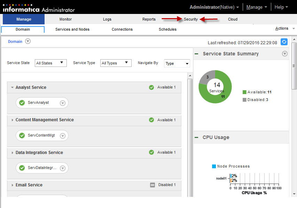Click the Available:11 legend text
The width and height of the screenshot is (297, 208).
coord(259,92)
